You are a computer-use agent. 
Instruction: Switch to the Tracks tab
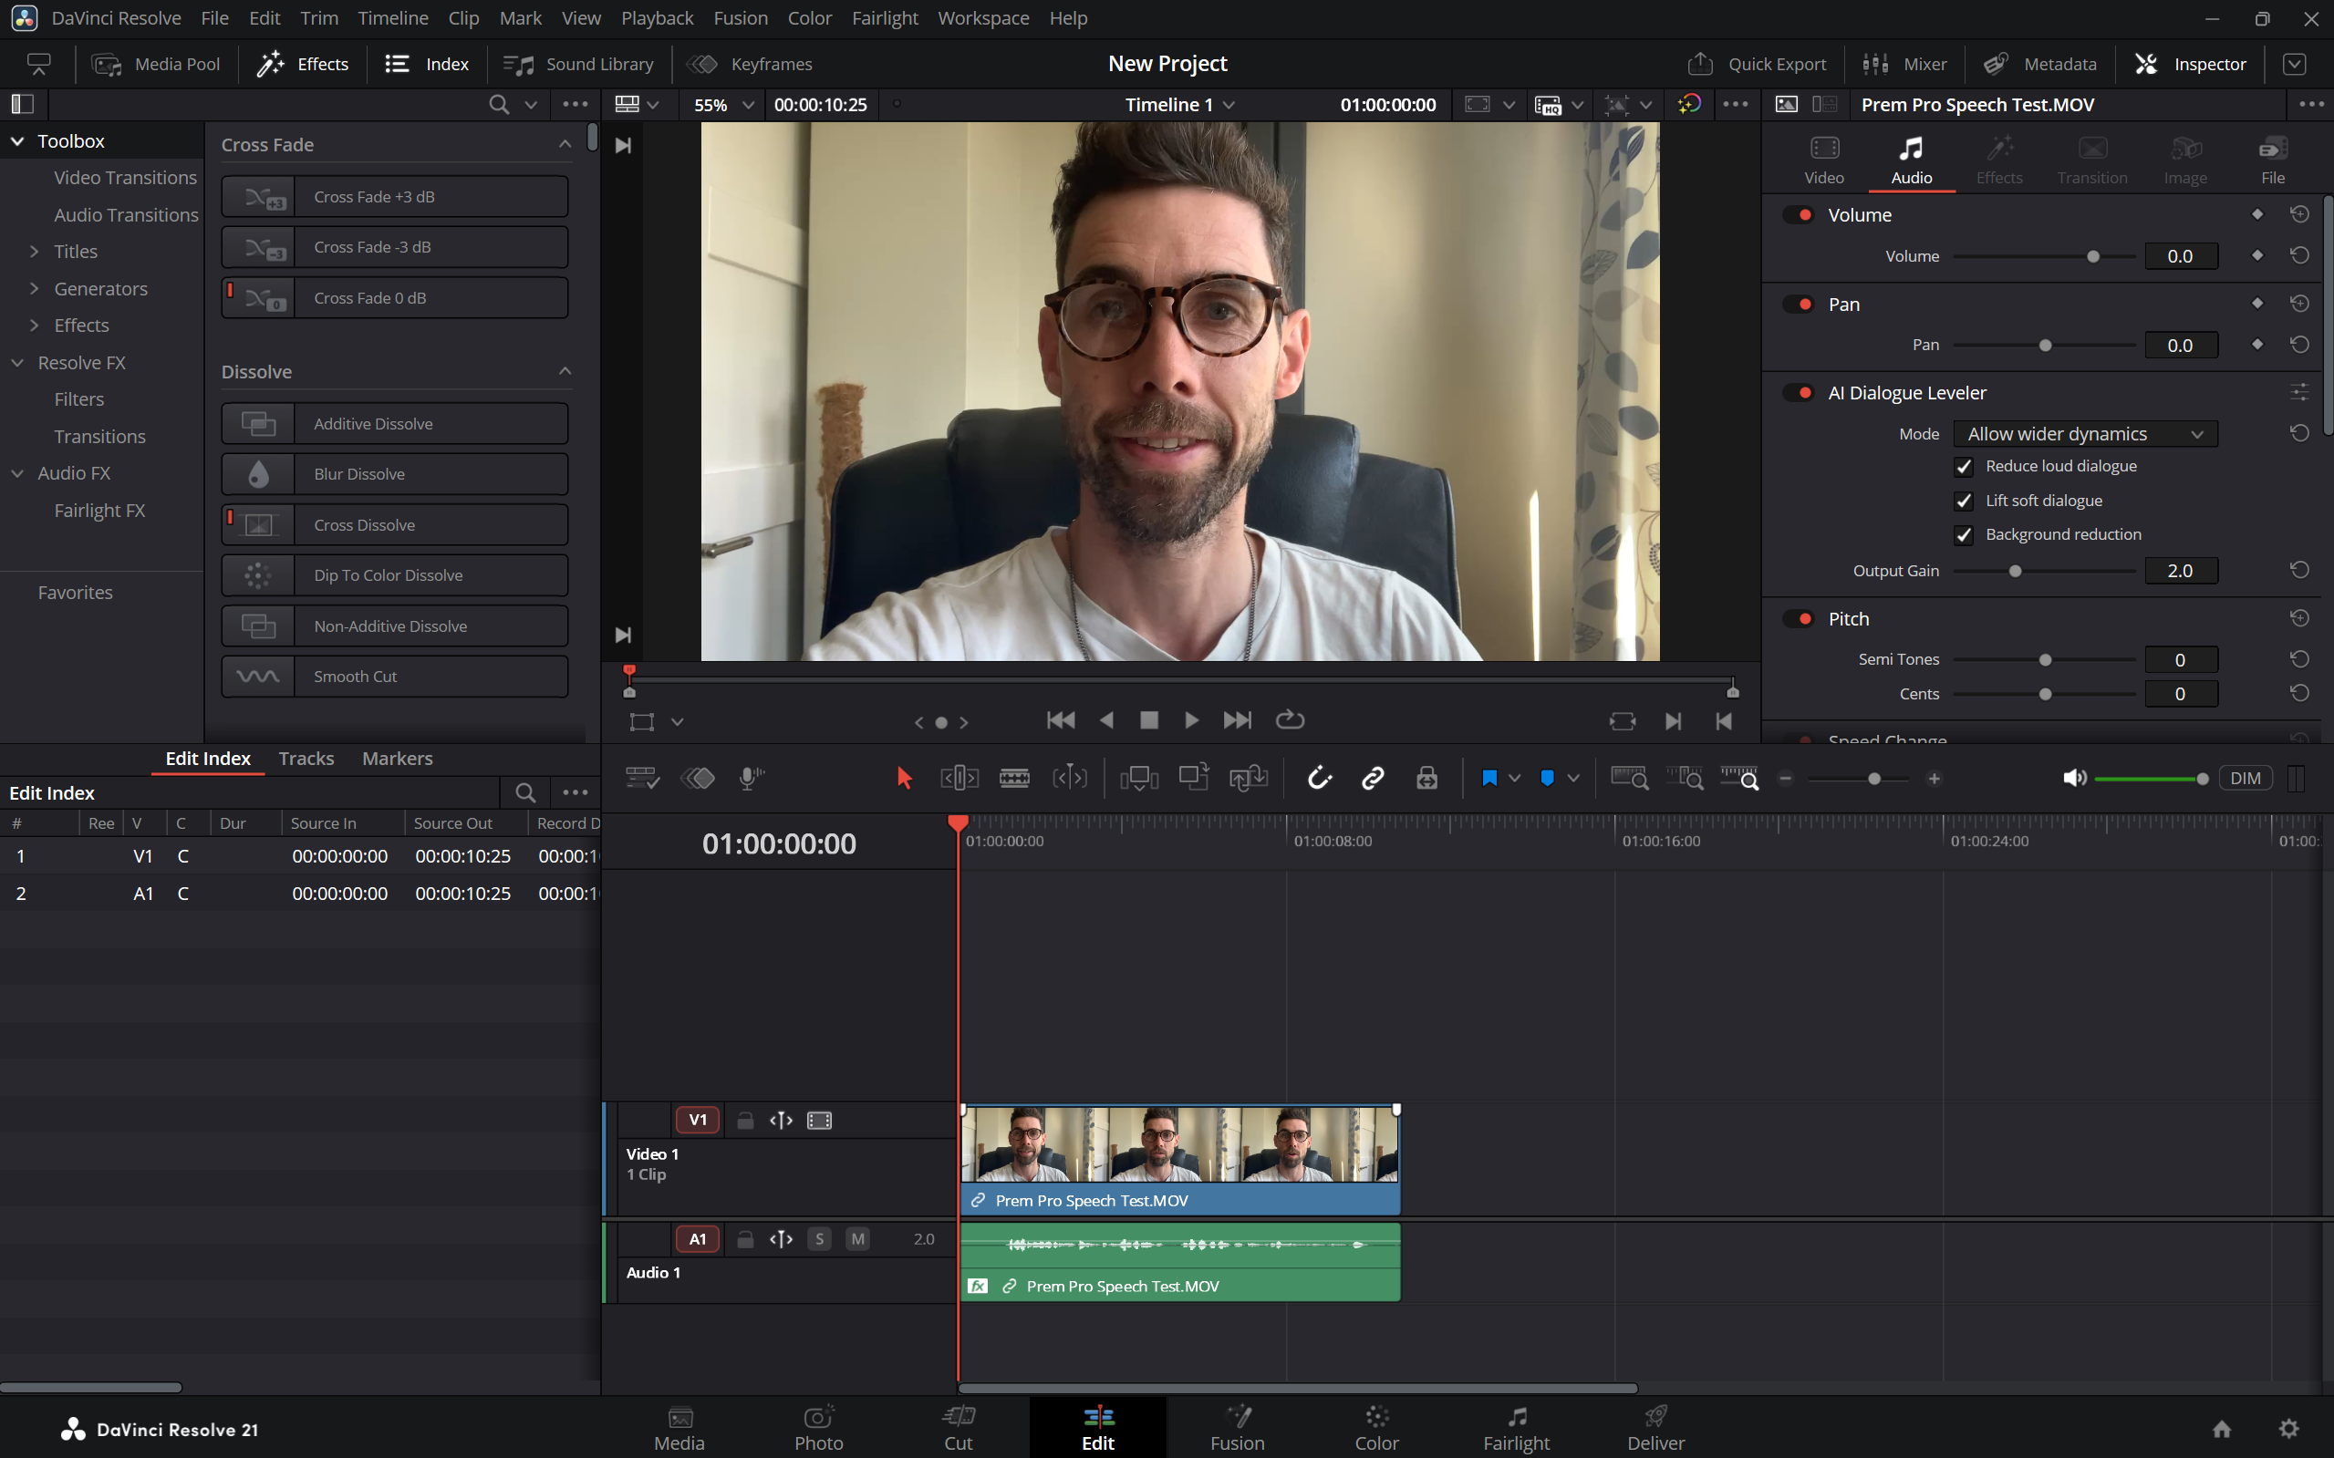pos(306,758)
